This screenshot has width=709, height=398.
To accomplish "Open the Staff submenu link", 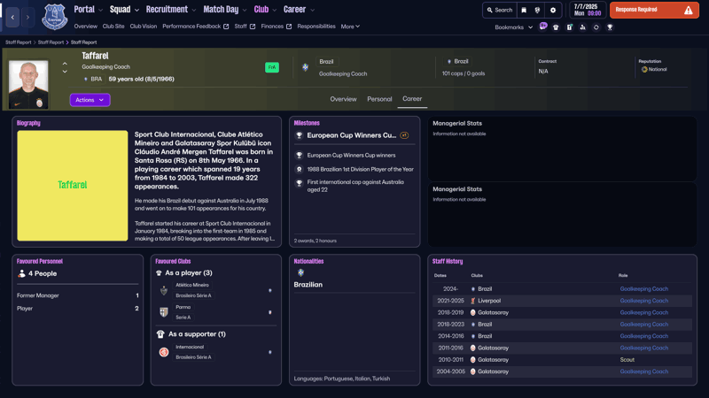I will [x=245, y=27].
